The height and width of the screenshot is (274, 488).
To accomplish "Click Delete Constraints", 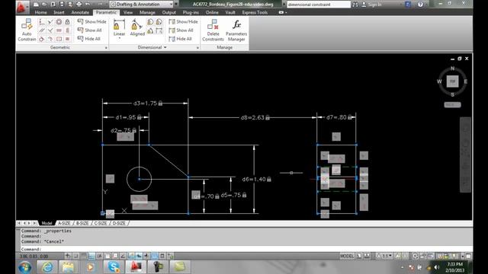I will click(x=213, y=30).
